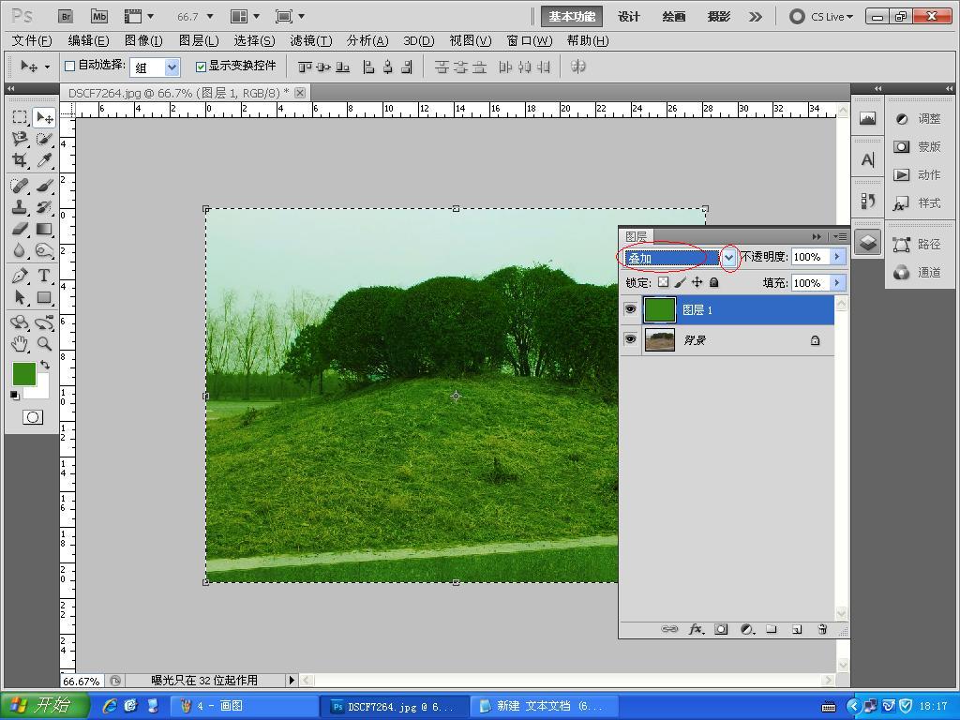Expand more workspaces with double chevron

point(757,17)
